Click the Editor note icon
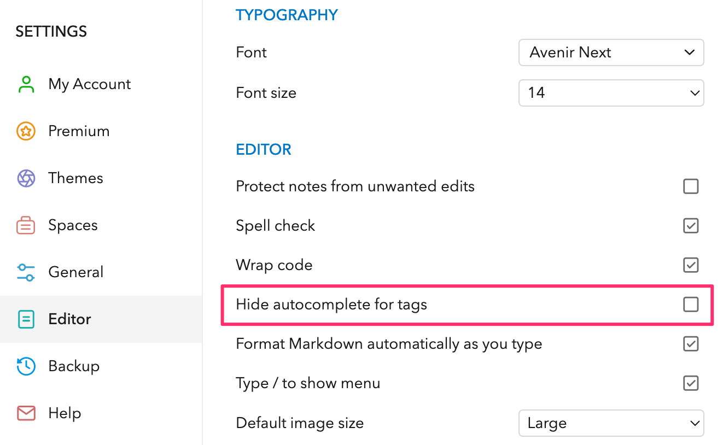The image size is (723, 445). tap(26, 319)
